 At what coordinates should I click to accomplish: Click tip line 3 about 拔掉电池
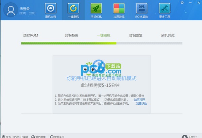pos(92,103)
